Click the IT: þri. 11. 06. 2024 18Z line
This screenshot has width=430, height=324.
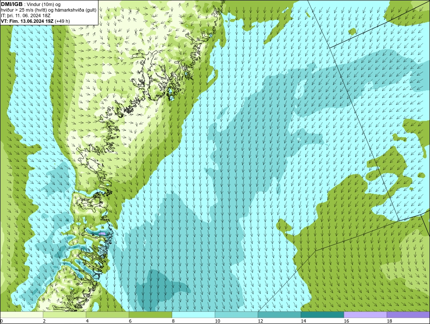click(25, 15)
